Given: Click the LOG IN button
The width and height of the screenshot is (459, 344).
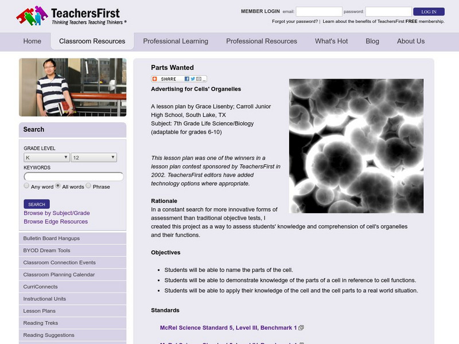Looking at the screenshot, I should click(429, 11).
